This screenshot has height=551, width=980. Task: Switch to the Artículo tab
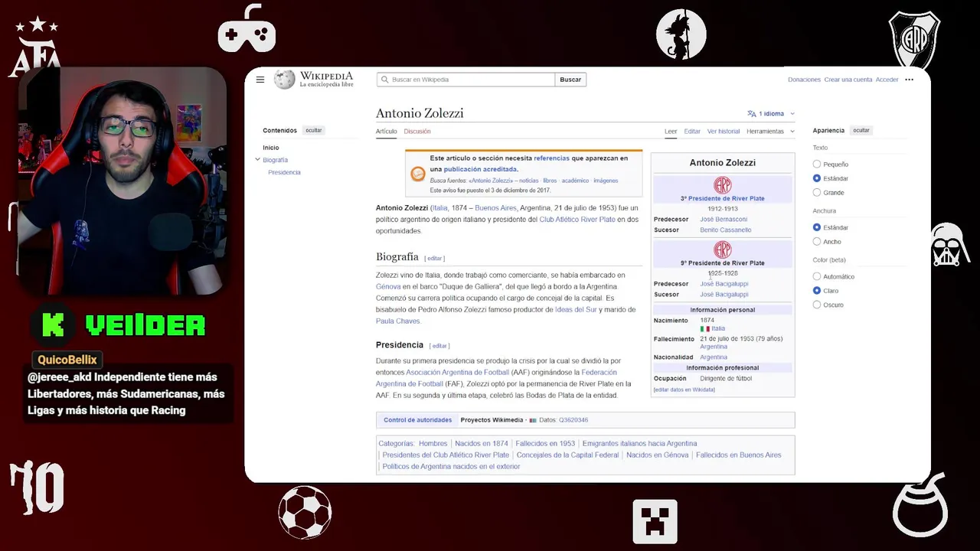[386, 132]
